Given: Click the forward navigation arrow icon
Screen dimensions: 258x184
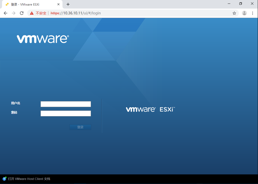Looking at the screenshot, I should (x=13, y=13).
